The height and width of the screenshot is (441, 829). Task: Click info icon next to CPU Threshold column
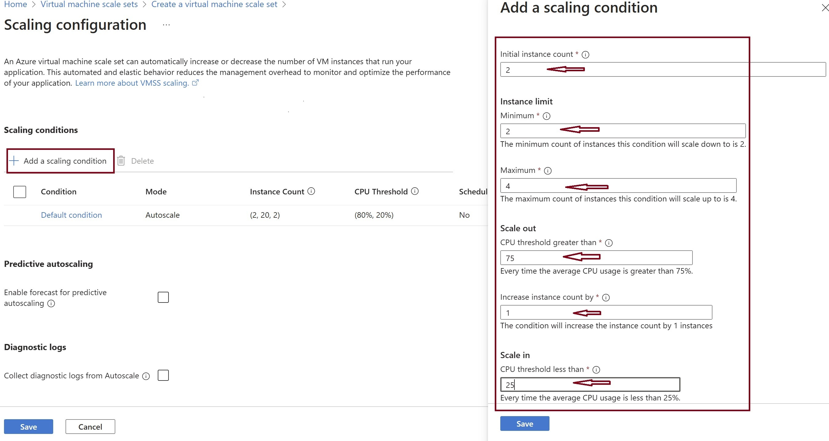[x=415, y=191]
